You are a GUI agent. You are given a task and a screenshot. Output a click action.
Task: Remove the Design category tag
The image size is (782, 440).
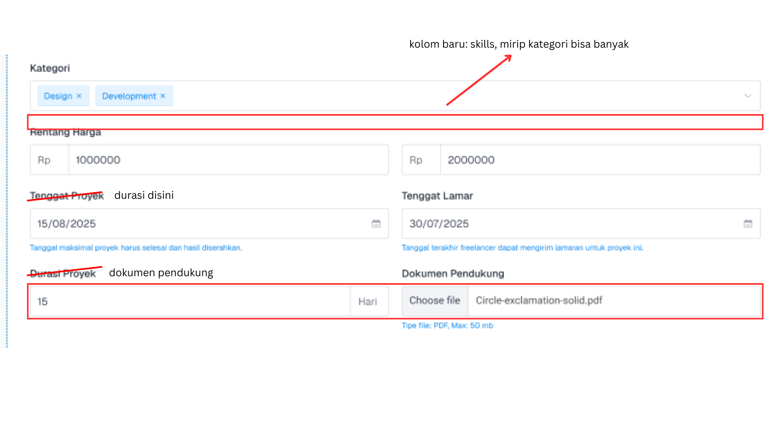[x=79, y=96]
